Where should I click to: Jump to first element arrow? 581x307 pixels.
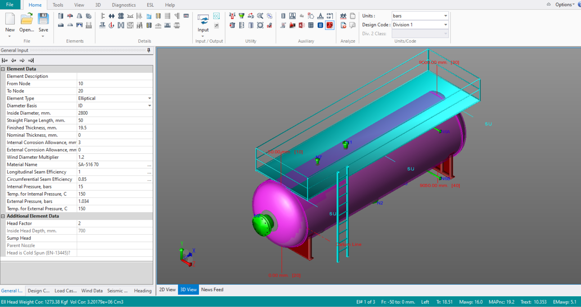point(5,60)
